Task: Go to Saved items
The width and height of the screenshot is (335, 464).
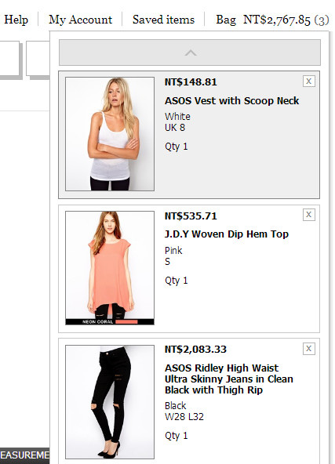Action: click(163, 20)
